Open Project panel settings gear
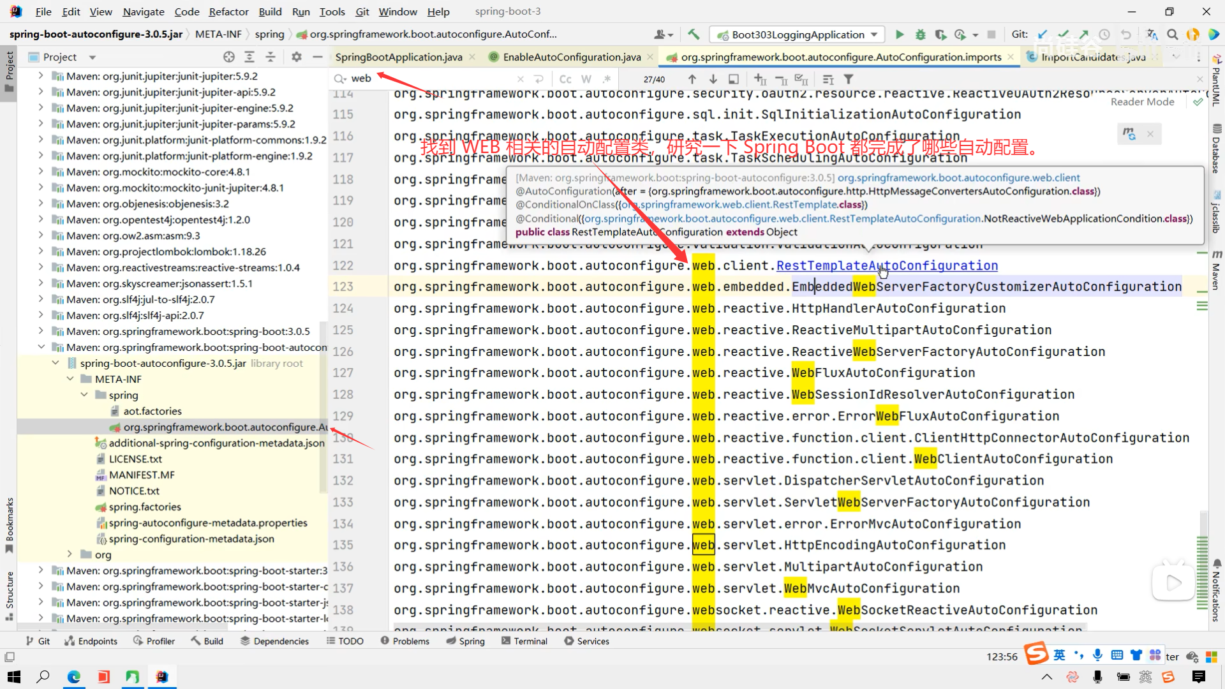This screenshot has height=689, width=1225. coord(296,57)
